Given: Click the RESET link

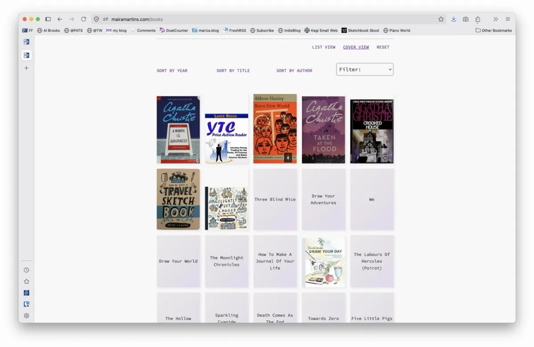Looking at the screenshot, I should (x=383, y=47).
